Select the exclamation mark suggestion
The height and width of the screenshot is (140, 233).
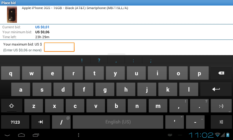tap(82, 60)
